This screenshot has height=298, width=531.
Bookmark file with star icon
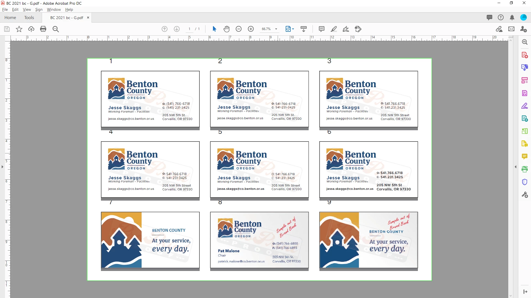coord(19,29)
